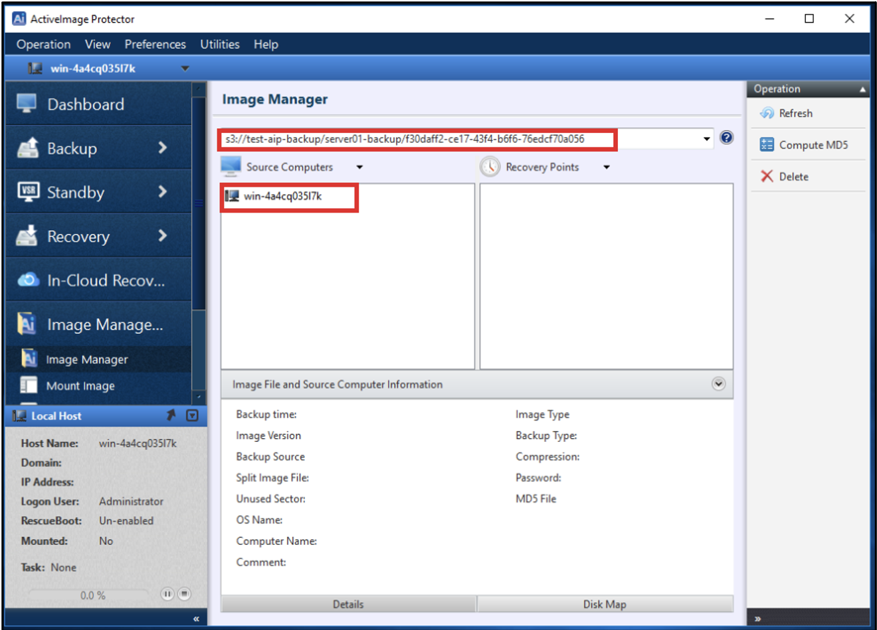Click the Refresh icon in Operation panel
This screenshot has height=630, width=877.
767,113
